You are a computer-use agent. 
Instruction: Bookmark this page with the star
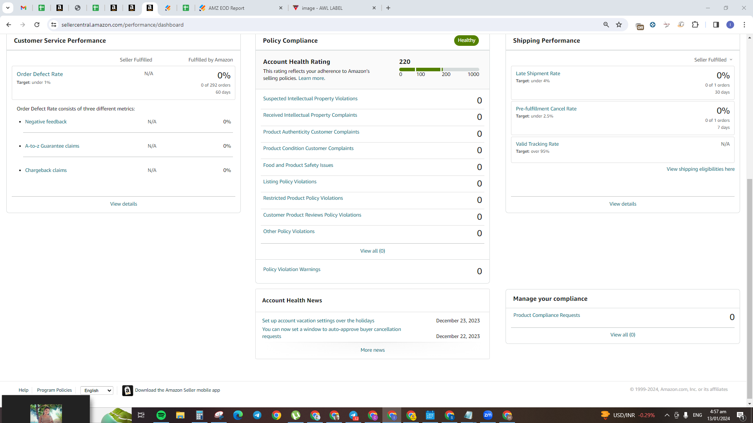[619, 25]
